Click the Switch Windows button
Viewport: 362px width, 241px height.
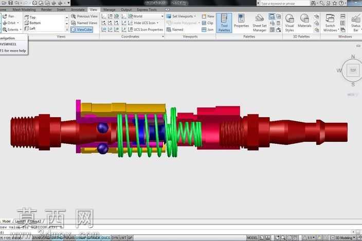[330, 23]
